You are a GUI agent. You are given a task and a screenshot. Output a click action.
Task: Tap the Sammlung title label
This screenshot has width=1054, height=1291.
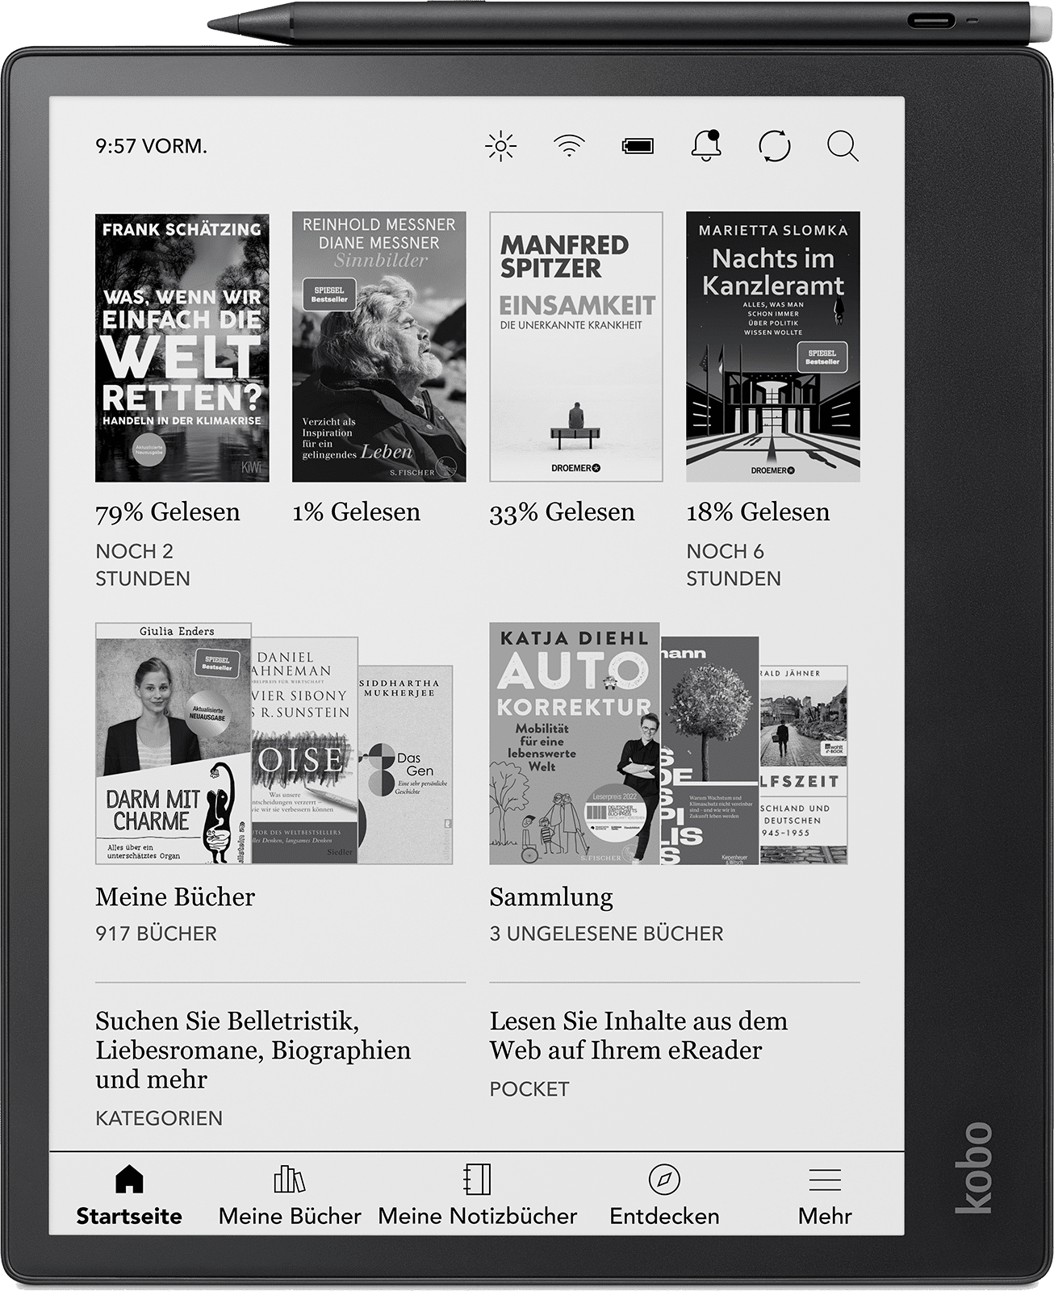[551, 897]
